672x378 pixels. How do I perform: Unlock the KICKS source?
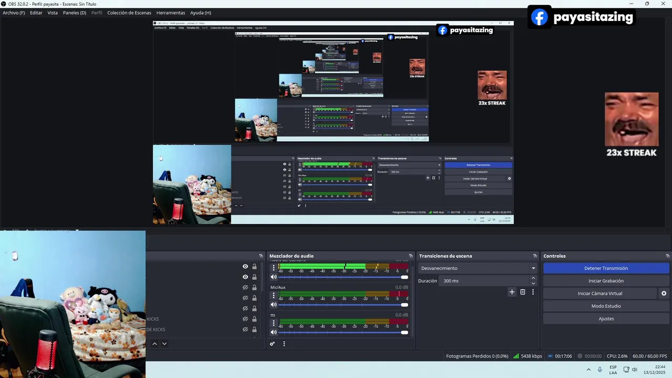pyautogui.click(x=255, y=319)
